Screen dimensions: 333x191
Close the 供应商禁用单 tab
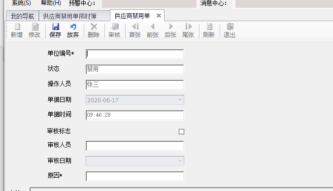tap(159, 15)
